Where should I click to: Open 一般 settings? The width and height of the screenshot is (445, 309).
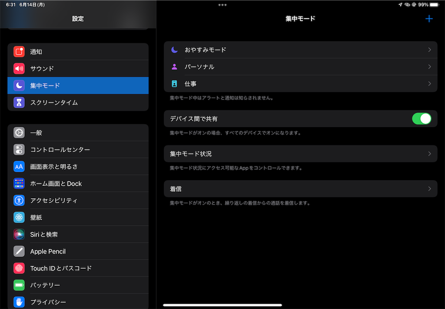[x=78, y=133]
